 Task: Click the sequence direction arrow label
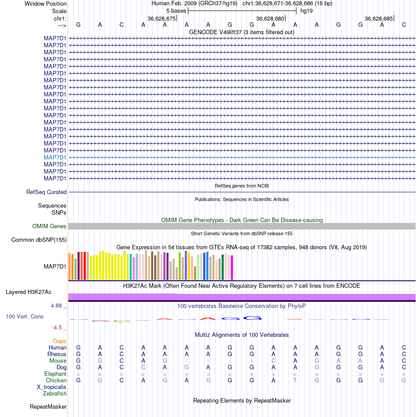tap(62, 25)
